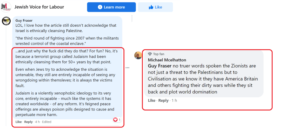The image size is (282, 133).
Task: Click the thumbs-up icon on page Like
Action: coord(151,7)
